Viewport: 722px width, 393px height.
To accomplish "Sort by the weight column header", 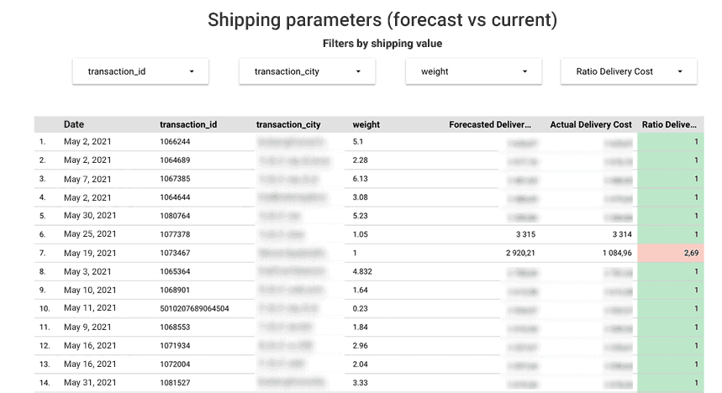I will click(366, 124).
